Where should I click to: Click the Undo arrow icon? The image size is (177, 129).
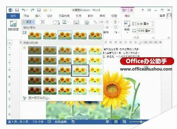(24, 10)
